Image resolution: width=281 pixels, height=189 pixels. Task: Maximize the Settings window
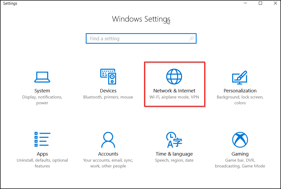click(x=260, y=3)
